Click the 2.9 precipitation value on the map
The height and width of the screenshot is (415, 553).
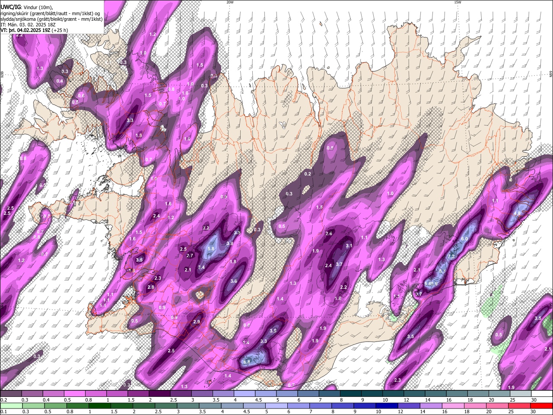coord(197,322)
